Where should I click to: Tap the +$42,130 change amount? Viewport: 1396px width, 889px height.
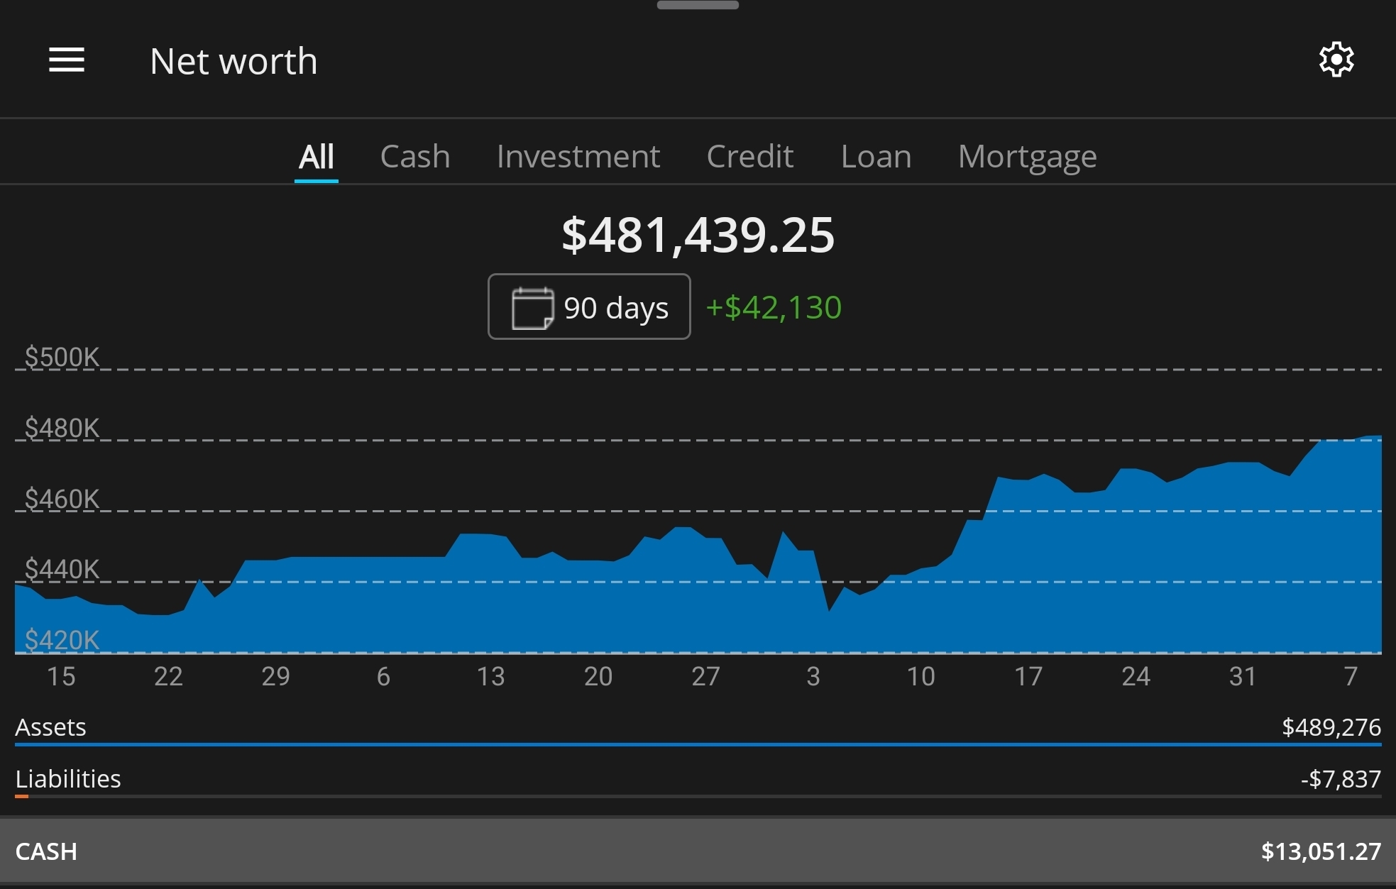tap(774, 308)
